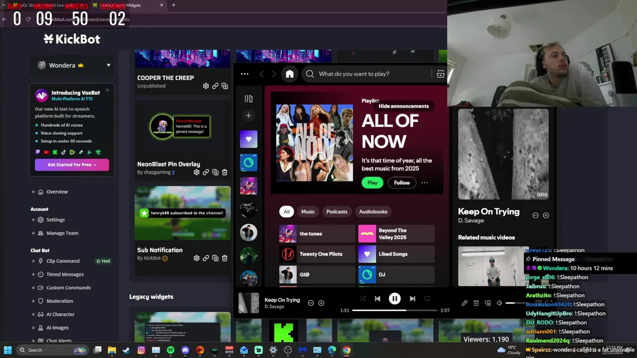
Task: Open Spotify Home icon
Action: point(290,74)
